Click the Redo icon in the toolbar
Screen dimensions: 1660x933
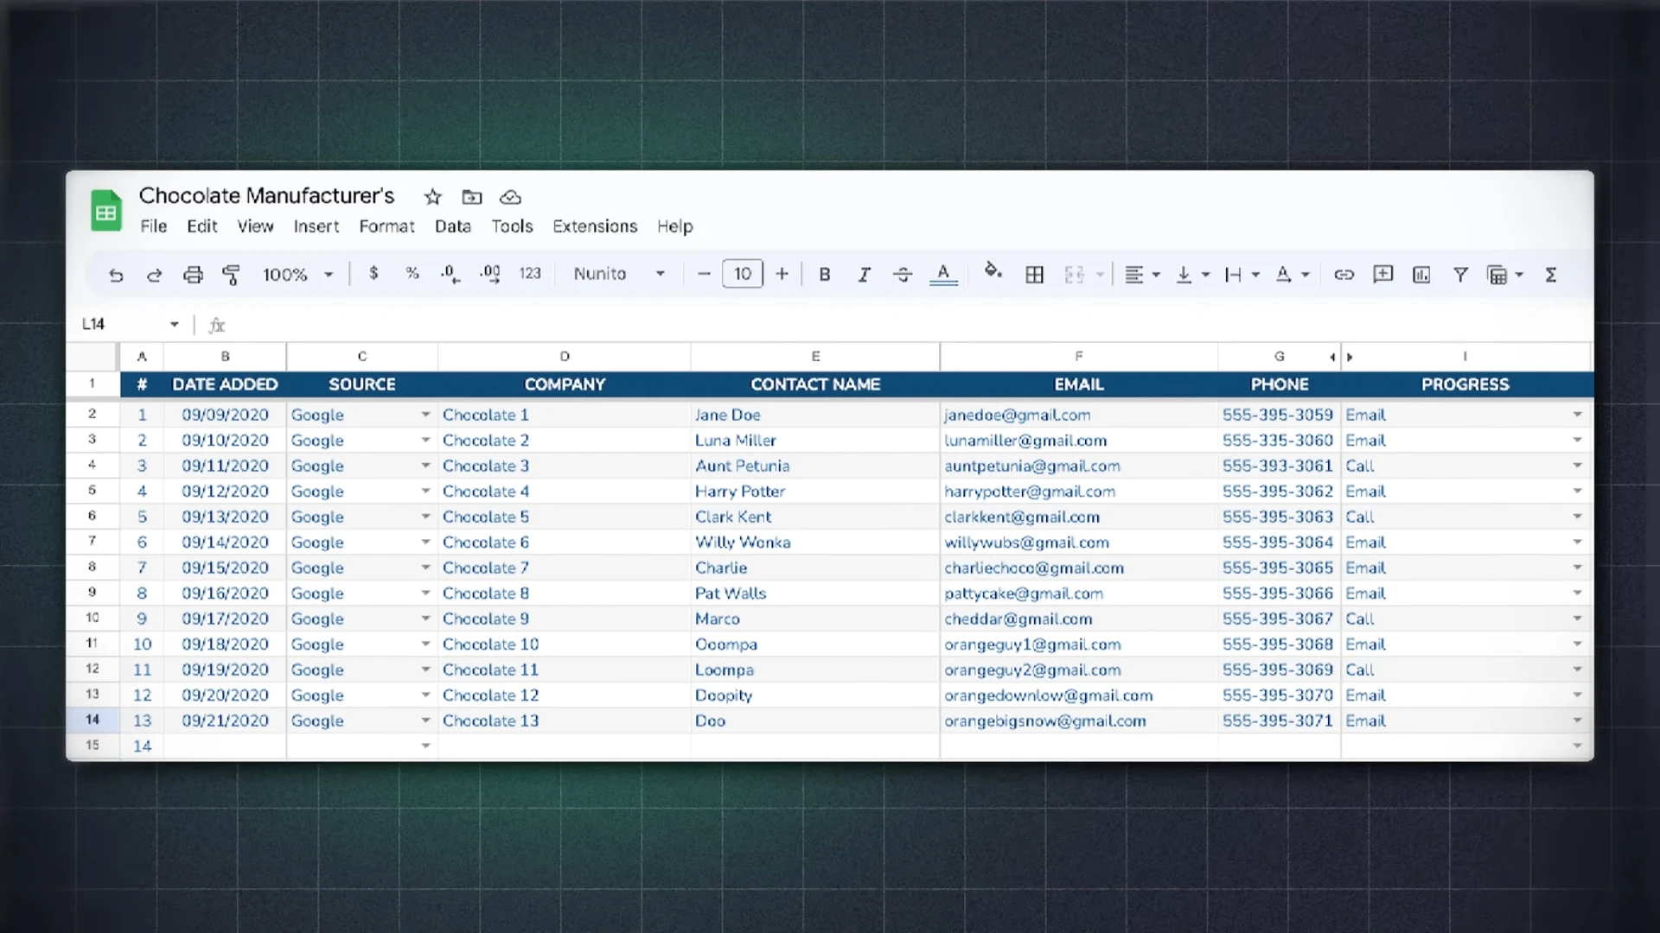point(154,275)
